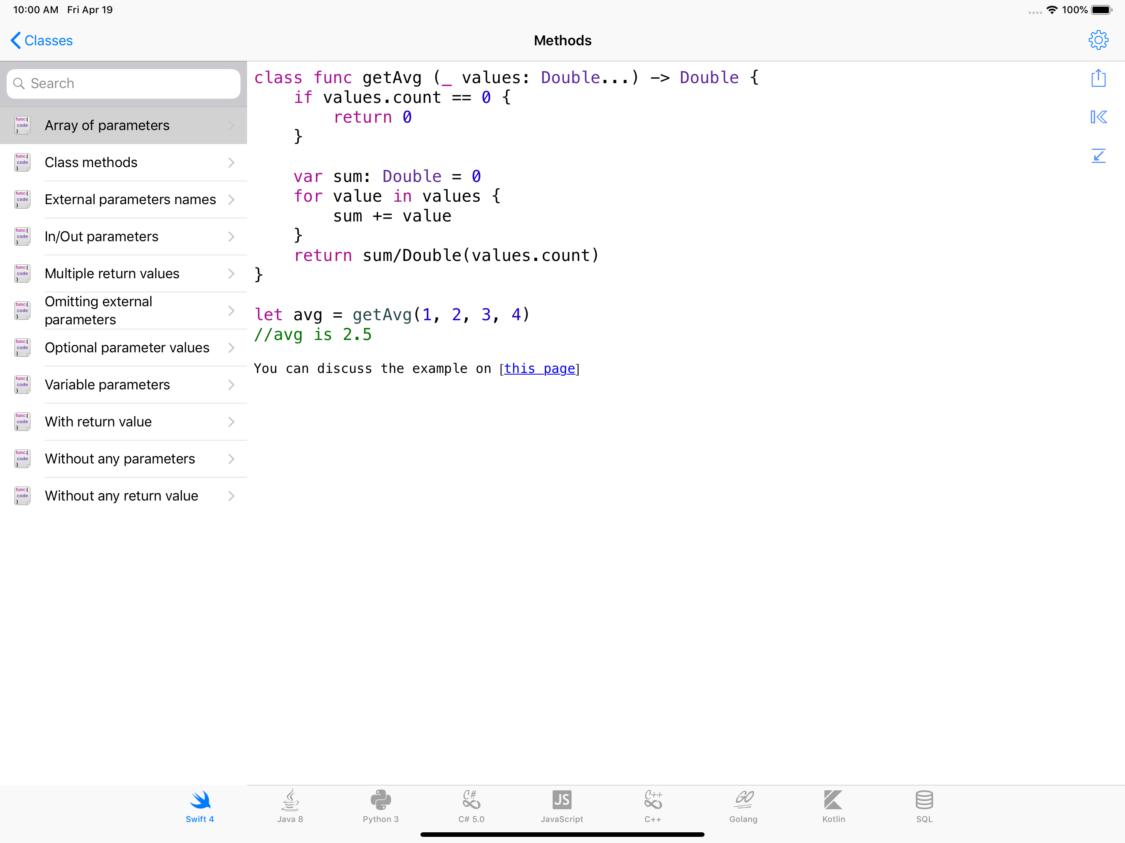Image resolution: width=1125 pixels, height=843 pixels.
Task: Expand the In/Out parameters chevron
Action: [231, 236]
